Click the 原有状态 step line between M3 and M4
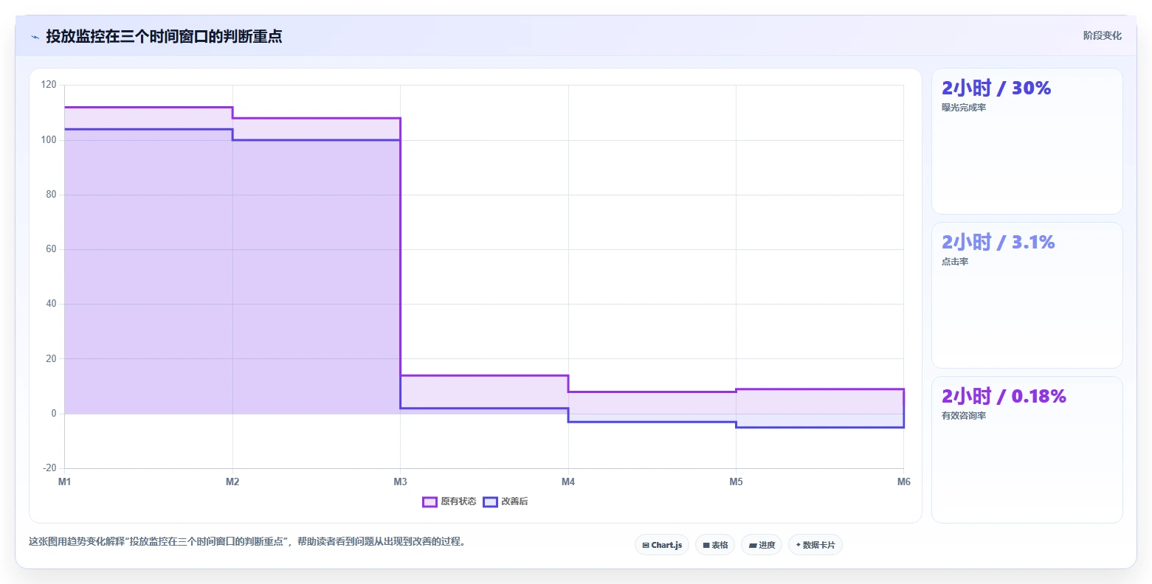 [484, 375]
